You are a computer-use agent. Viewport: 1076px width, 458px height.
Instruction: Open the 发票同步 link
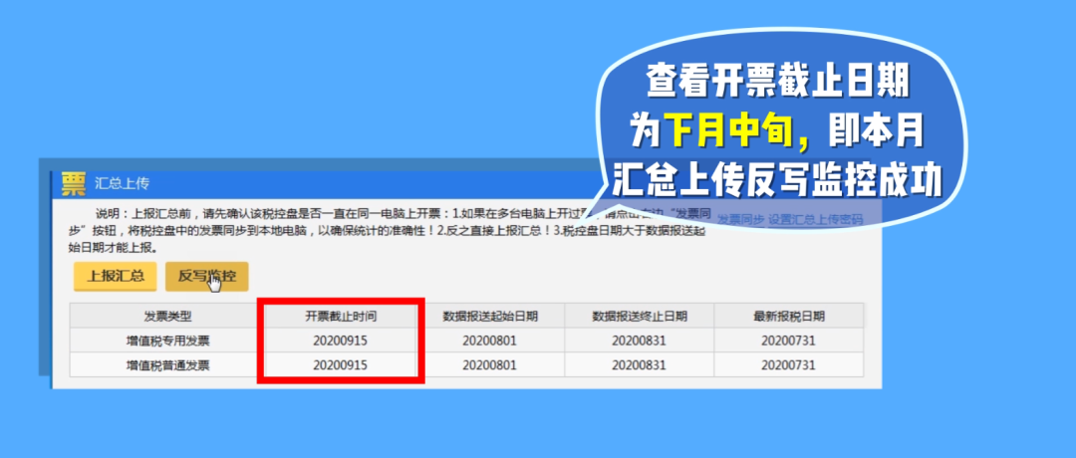(740, 219)
